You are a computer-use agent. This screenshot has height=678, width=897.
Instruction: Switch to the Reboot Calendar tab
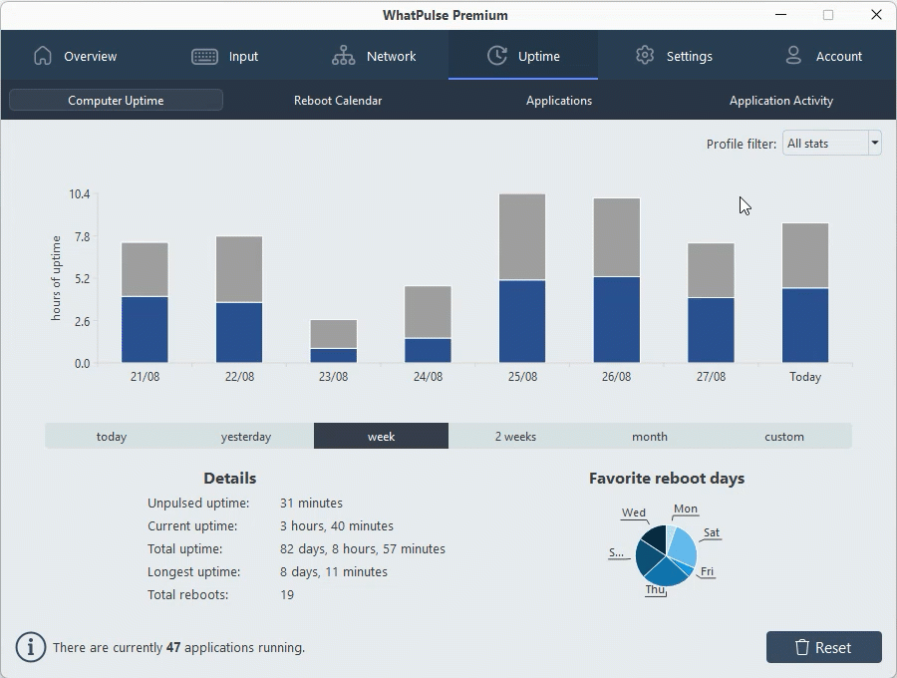coord(337,101)
